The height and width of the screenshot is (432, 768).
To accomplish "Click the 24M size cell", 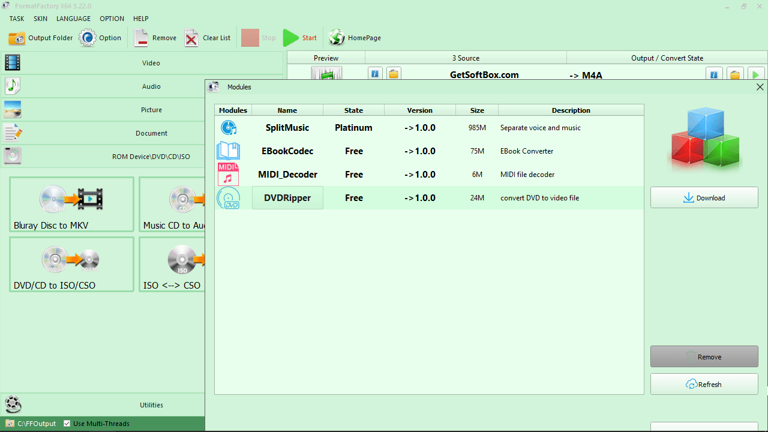I will [477, 198].
